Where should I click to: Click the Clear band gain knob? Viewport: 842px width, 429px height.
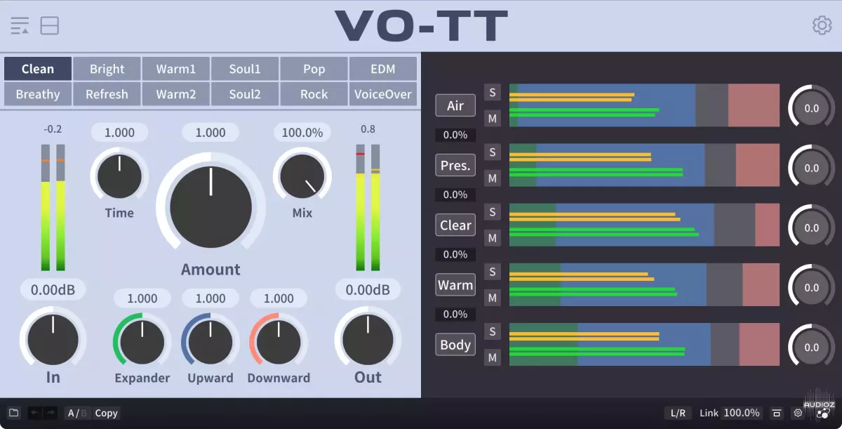click(x=812, y=227)
